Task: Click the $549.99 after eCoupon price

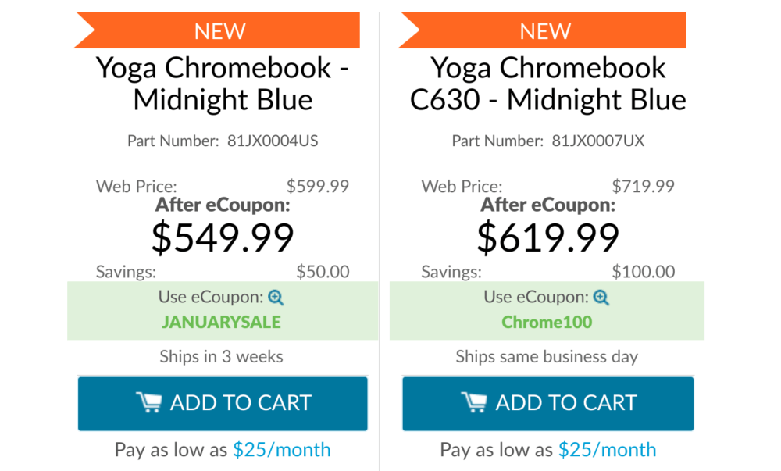Action: pyautogui.click(x=223, y=237)
